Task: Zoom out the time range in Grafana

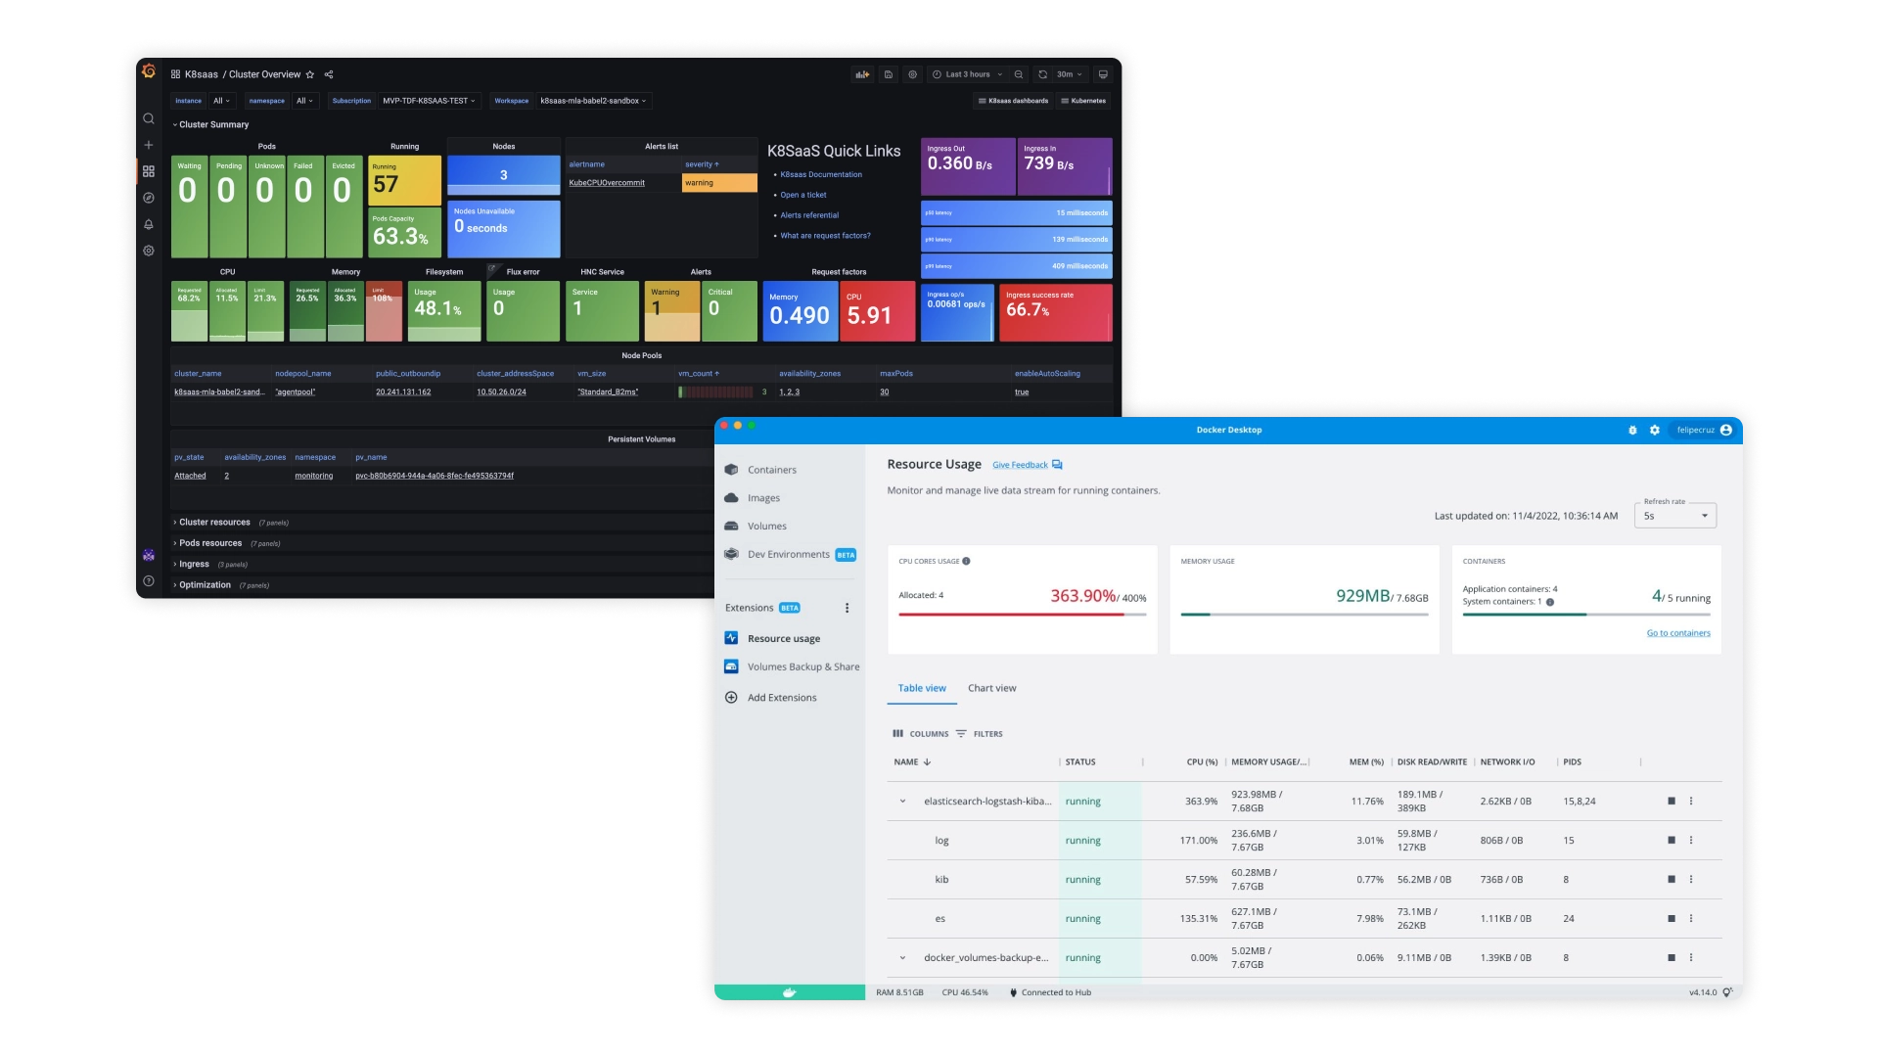Action: [x=1019, y=74]
